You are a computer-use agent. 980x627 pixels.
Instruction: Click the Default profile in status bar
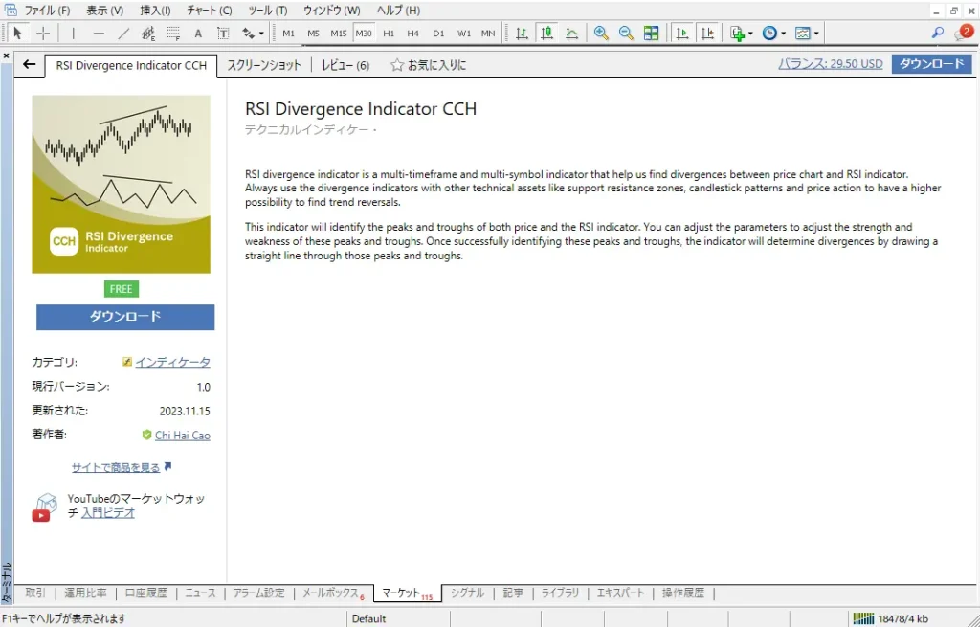tap(368, 619)
